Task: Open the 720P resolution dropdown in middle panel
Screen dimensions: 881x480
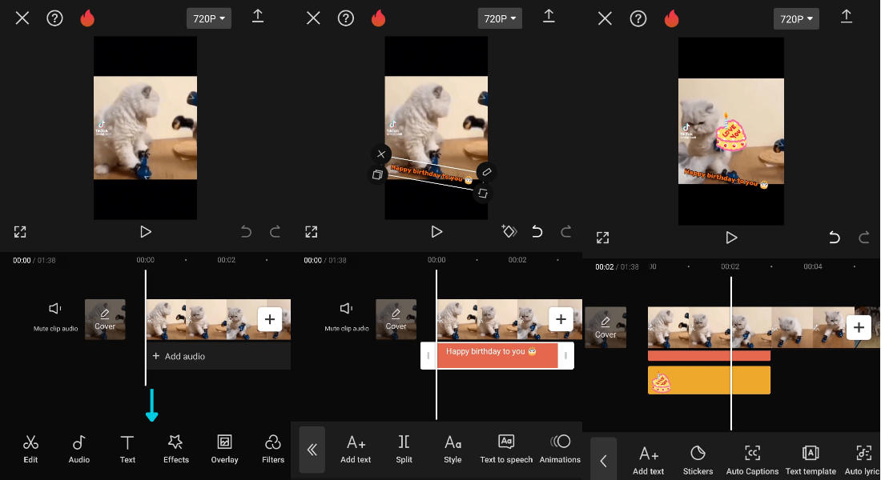Action: [x=500, y=18]
